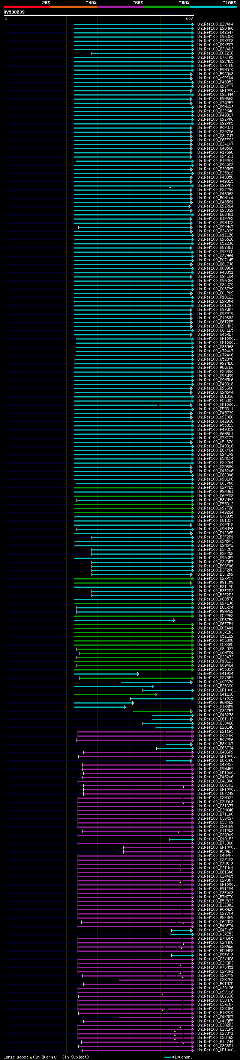240x1060 pixels.
Task: Click the short cyan bar in Q9FV13 row
Action: (182, 955)
